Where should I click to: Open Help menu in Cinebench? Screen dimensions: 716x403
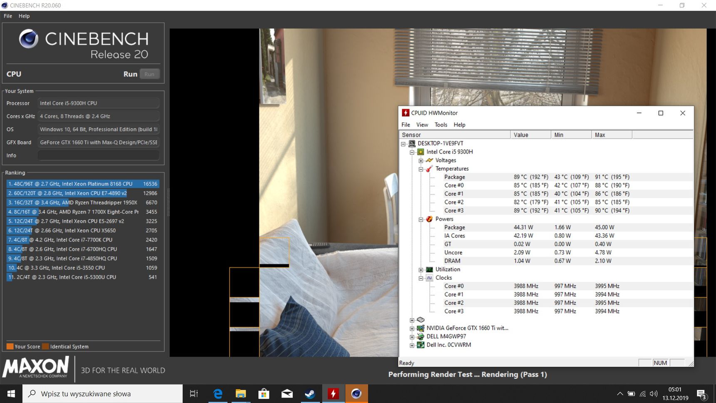click(x=24, y=16)
